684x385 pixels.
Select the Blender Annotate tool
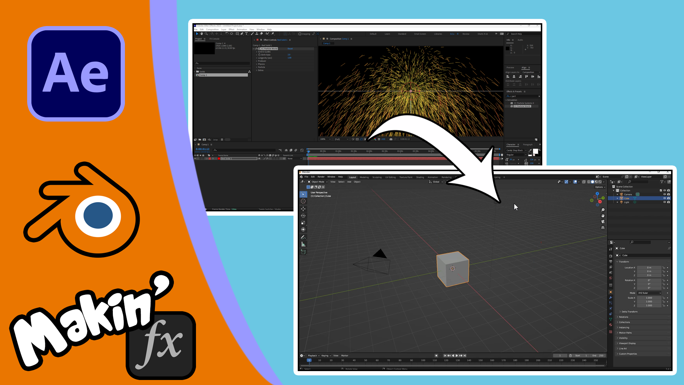click(x=303, y=237)
